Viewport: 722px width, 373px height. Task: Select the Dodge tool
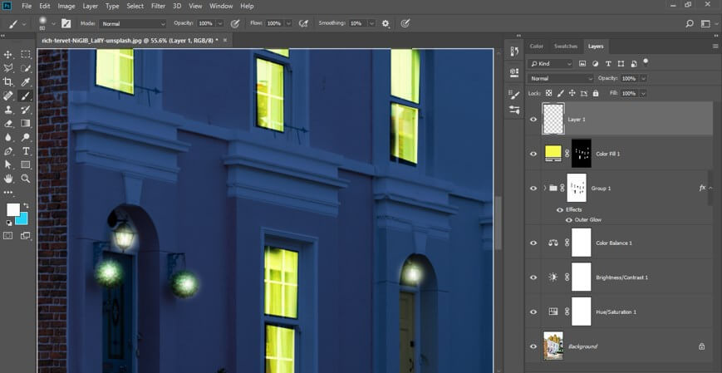pyautogui.click(x=26, y=137)
